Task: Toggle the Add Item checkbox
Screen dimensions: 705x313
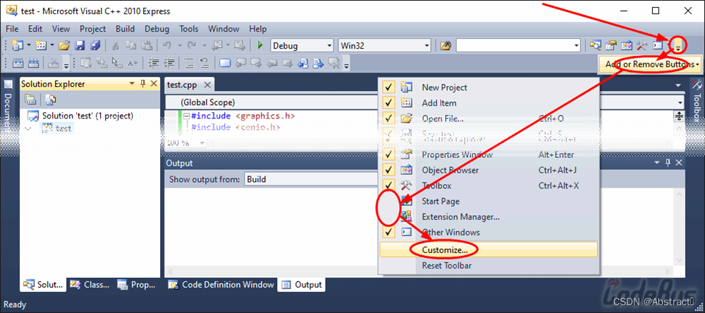Action: pos(388,103)
